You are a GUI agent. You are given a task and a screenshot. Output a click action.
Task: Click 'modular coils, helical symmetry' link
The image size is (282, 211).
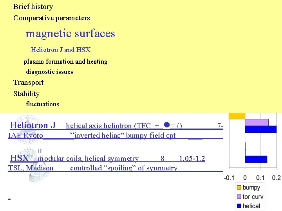88,158
